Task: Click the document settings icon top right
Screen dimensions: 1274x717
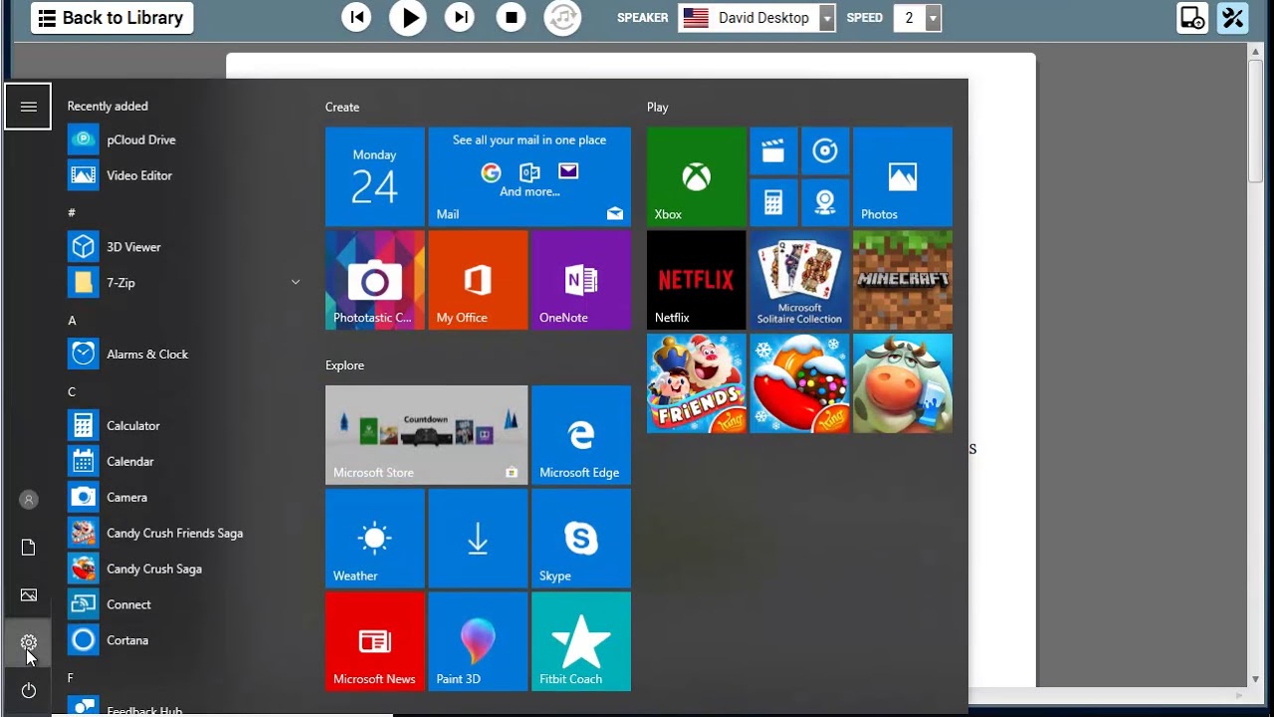Action: (1191, 18)
